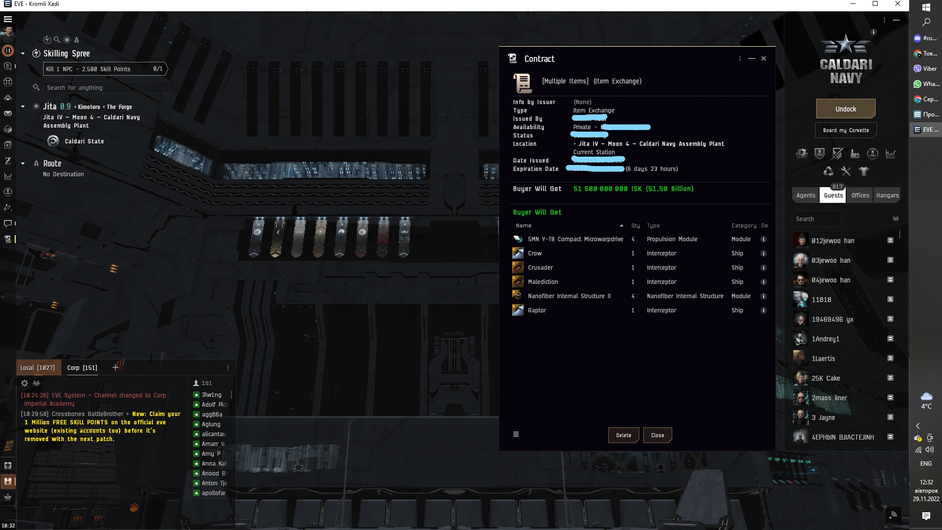Image resolution: width=942 pixels, height=530 pixels.
Task: Show info for Nanofiber Internal Structure II
Action: tap(764, 296)
